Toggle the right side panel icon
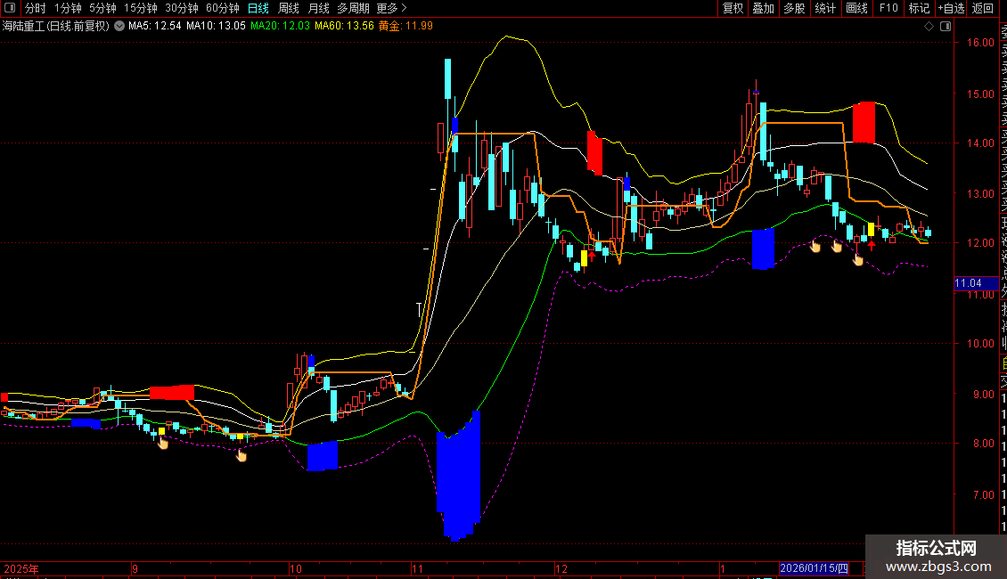The image size is (1007, 579). point(946,26)
